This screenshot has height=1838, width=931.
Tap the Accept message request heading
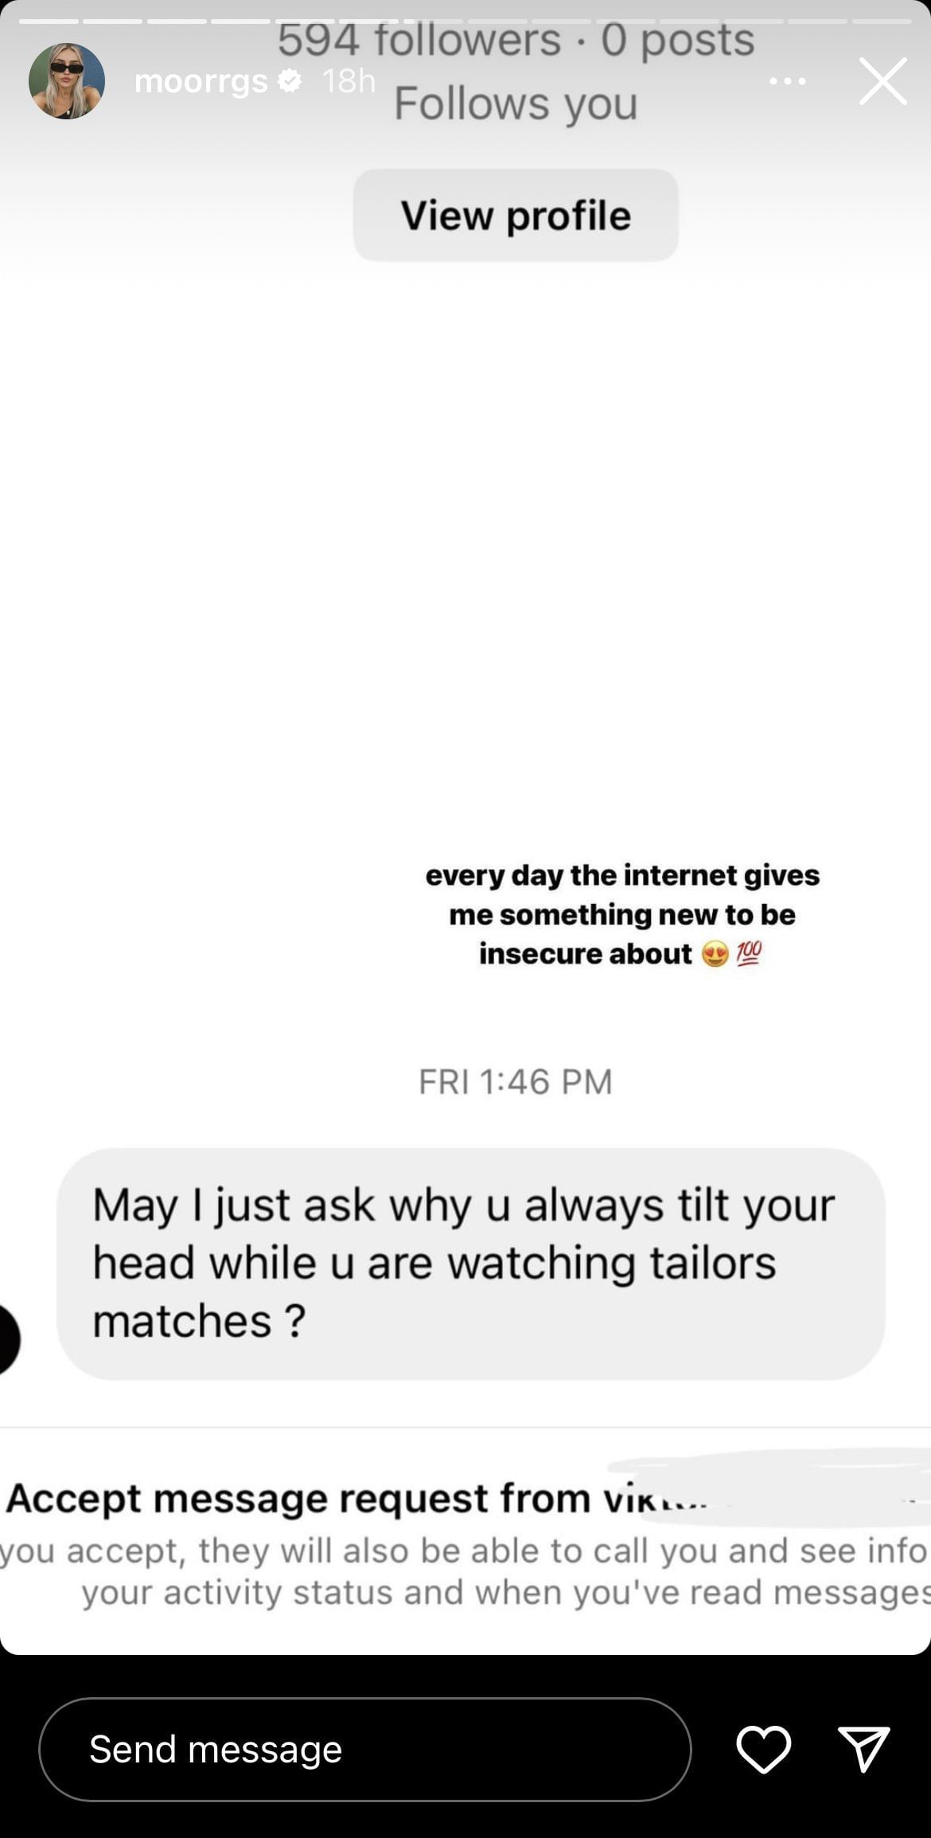[356, 1497]
